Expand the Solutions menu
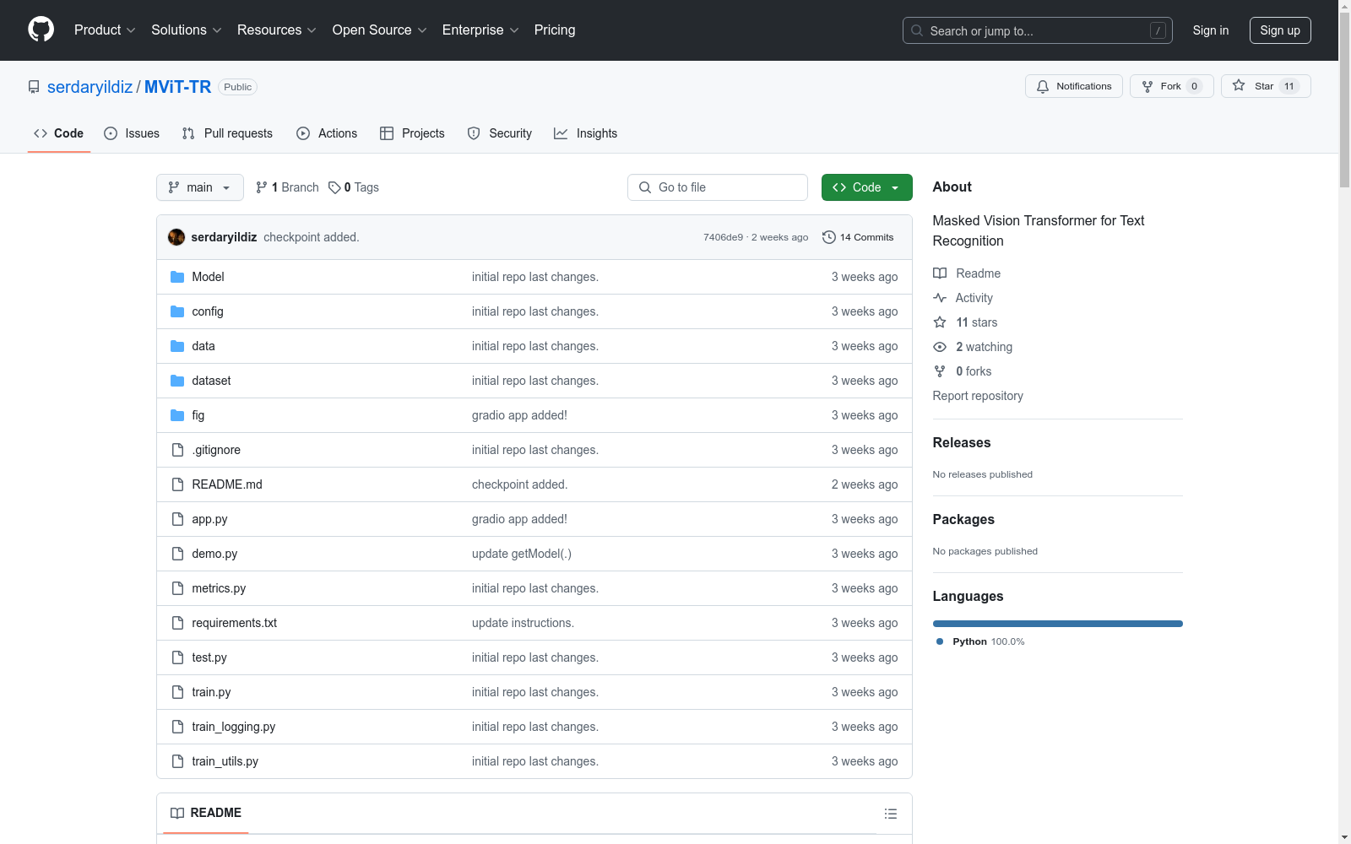1351x844 pixels. [x=187, y=30]
